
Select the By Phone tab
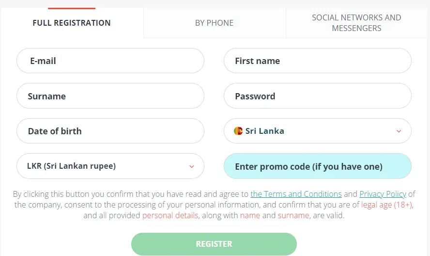point(214,23)
